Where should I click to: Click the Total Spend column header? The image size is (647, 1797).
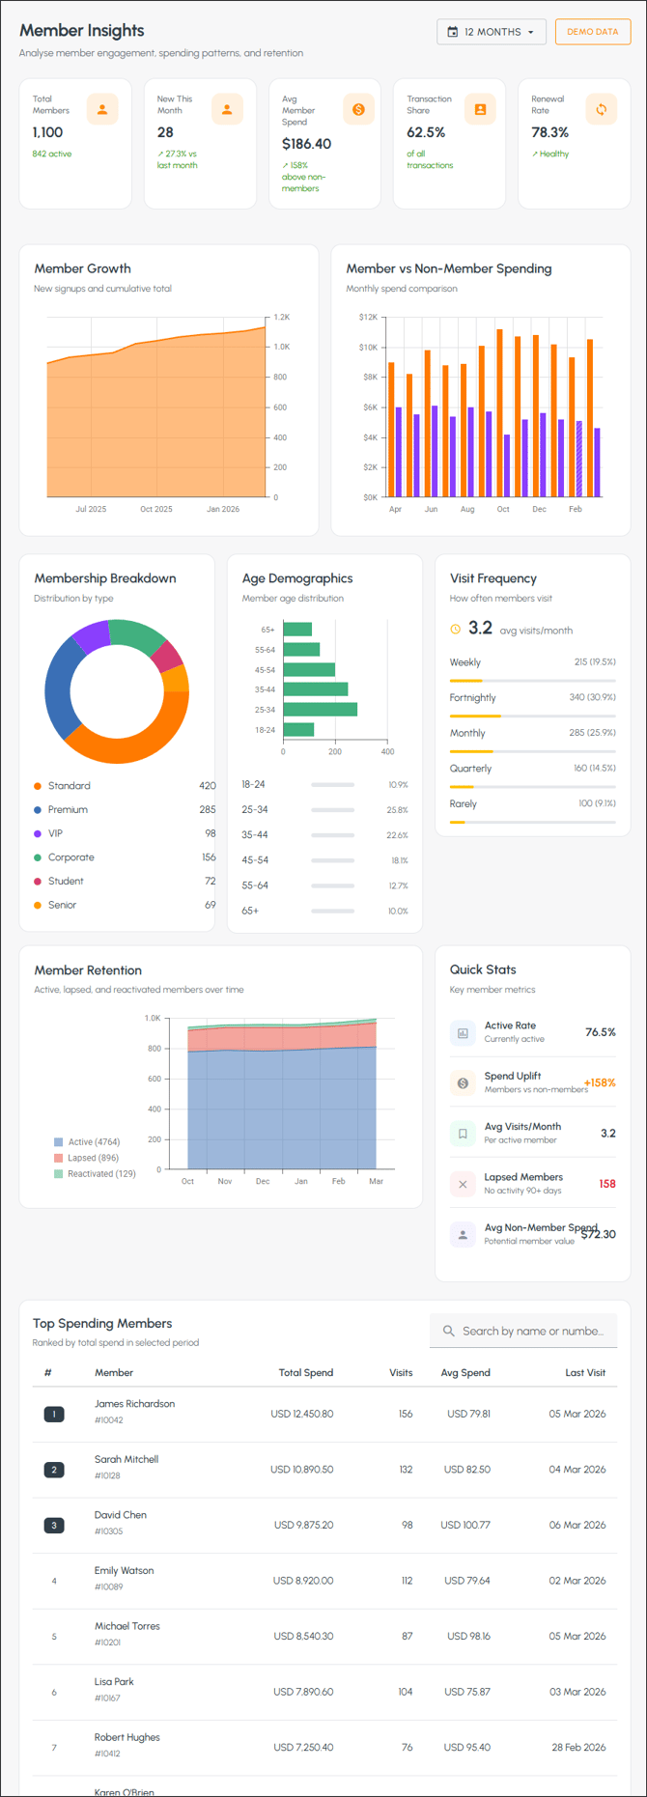[x=305, y=1372]
